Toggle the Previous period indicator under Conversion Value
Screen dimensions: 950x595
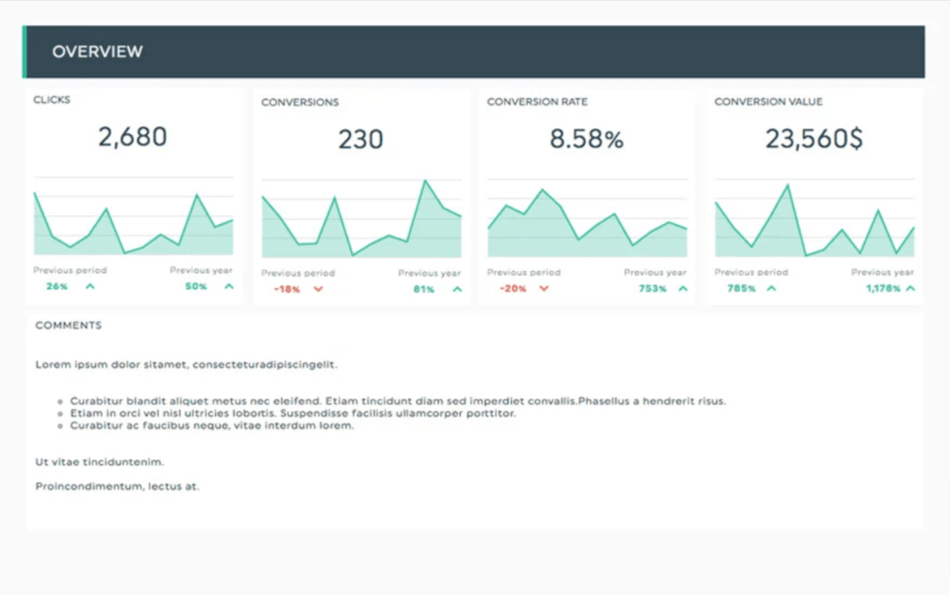click(751, 272)
